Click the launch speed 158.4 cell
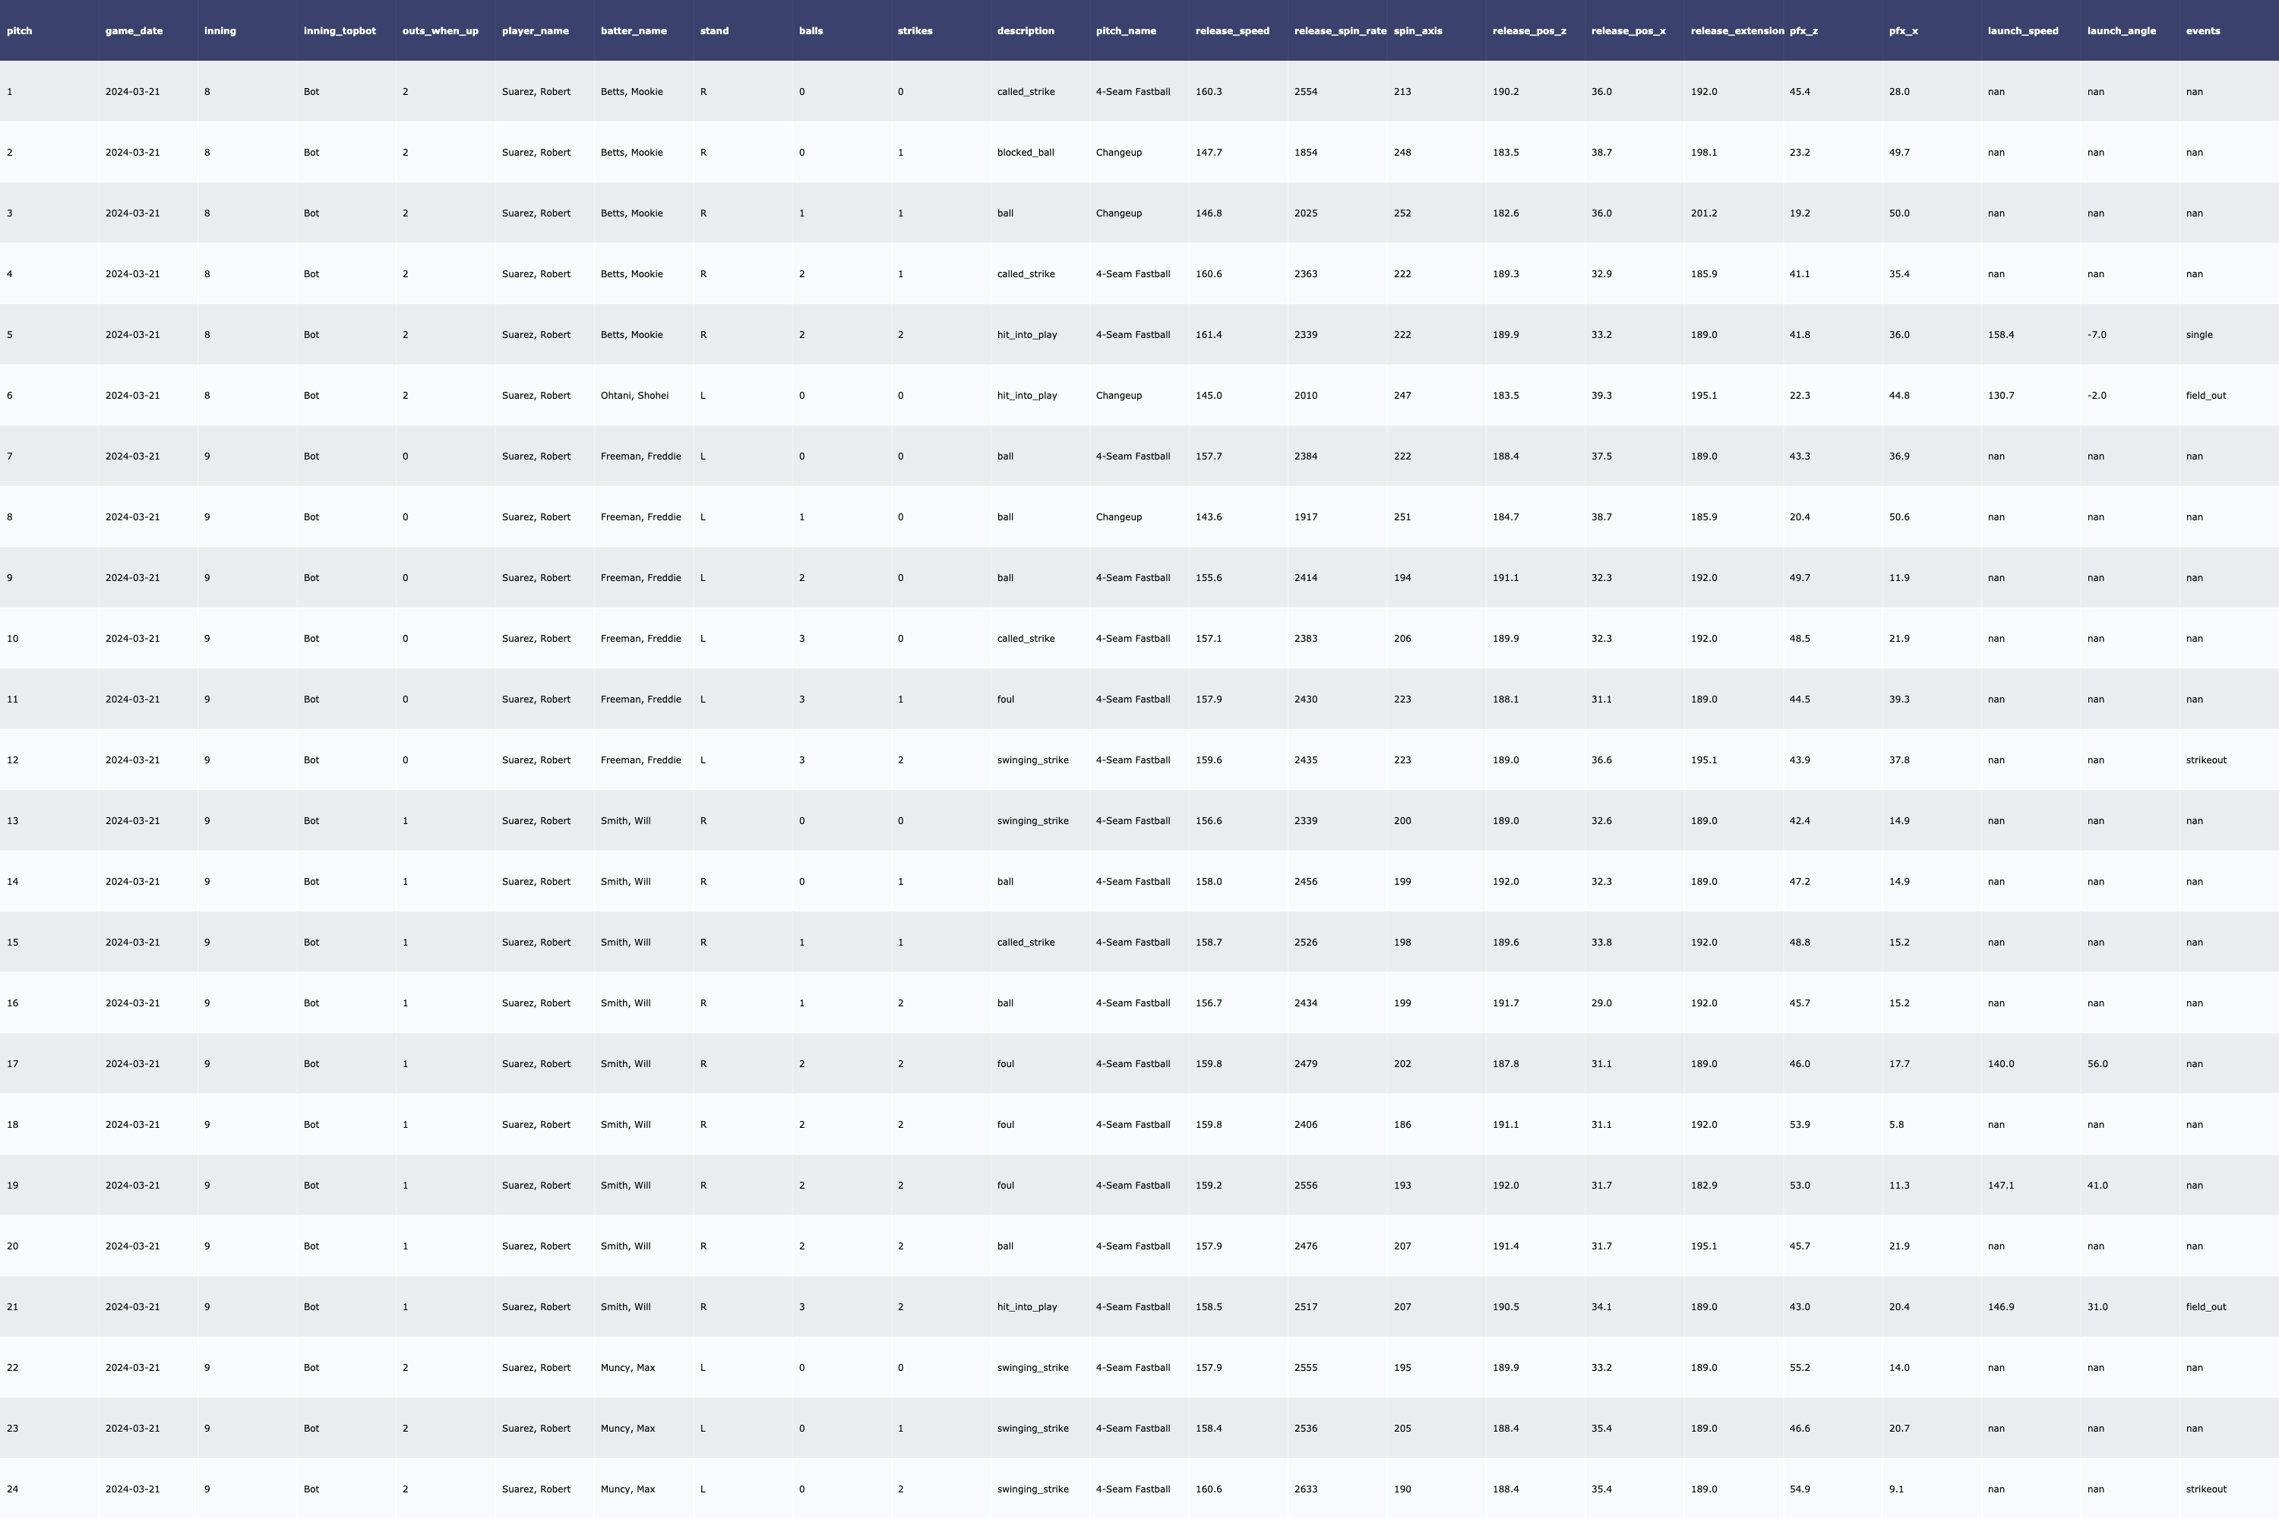 (x=2000, y=335)
